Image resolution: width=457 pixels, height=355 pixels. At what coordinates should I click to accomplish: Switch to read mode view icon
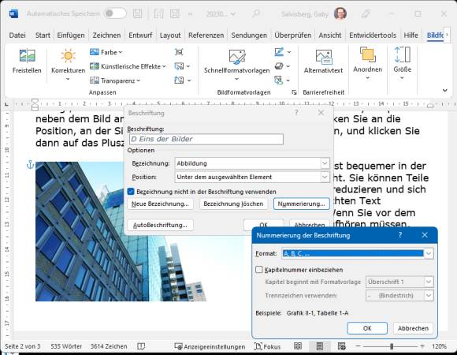click(x=298, y=346)
